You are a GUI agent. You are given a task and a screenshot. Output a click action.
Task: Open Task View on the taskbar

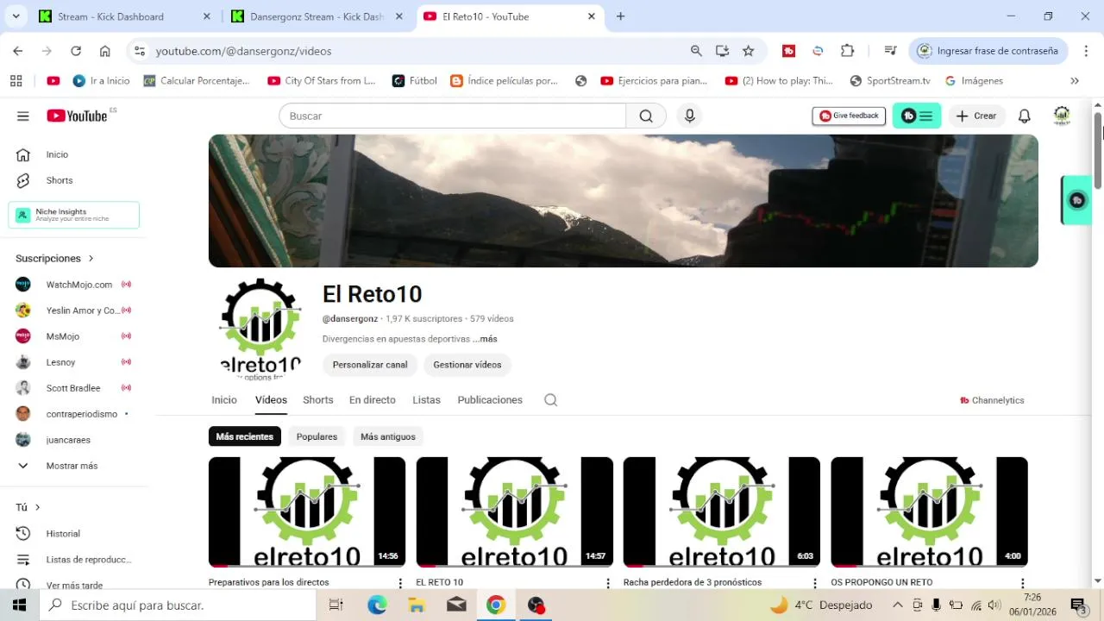click(x=336, y=605)
